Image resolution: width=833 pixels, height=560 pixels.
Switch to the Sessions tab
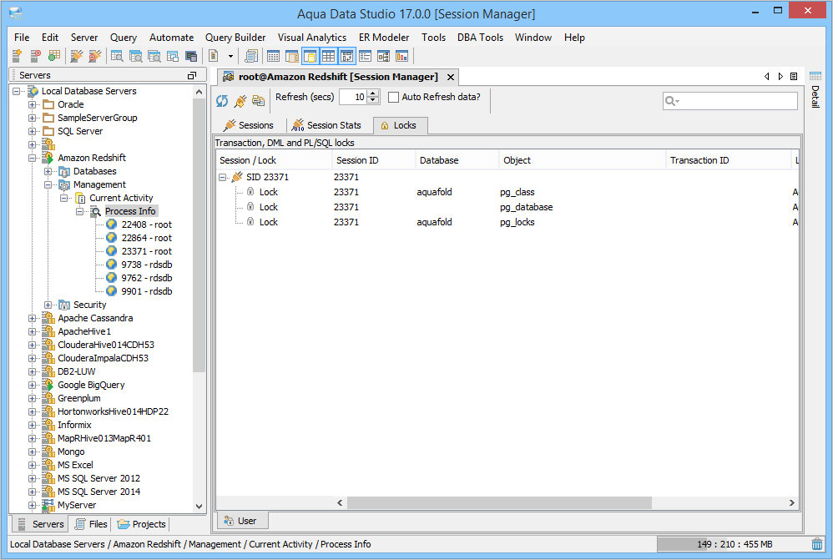[x=249, y=125]
